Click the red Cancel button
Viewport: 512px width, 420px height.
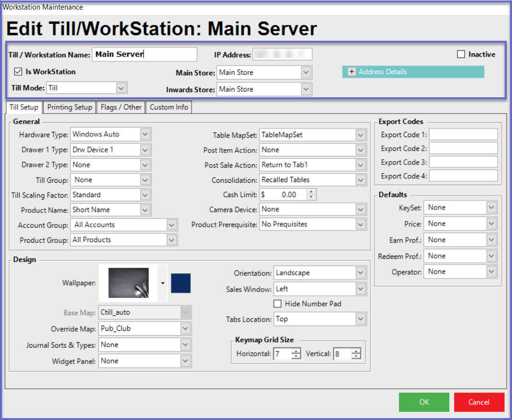pyautogui.click(x=479, y=402)
